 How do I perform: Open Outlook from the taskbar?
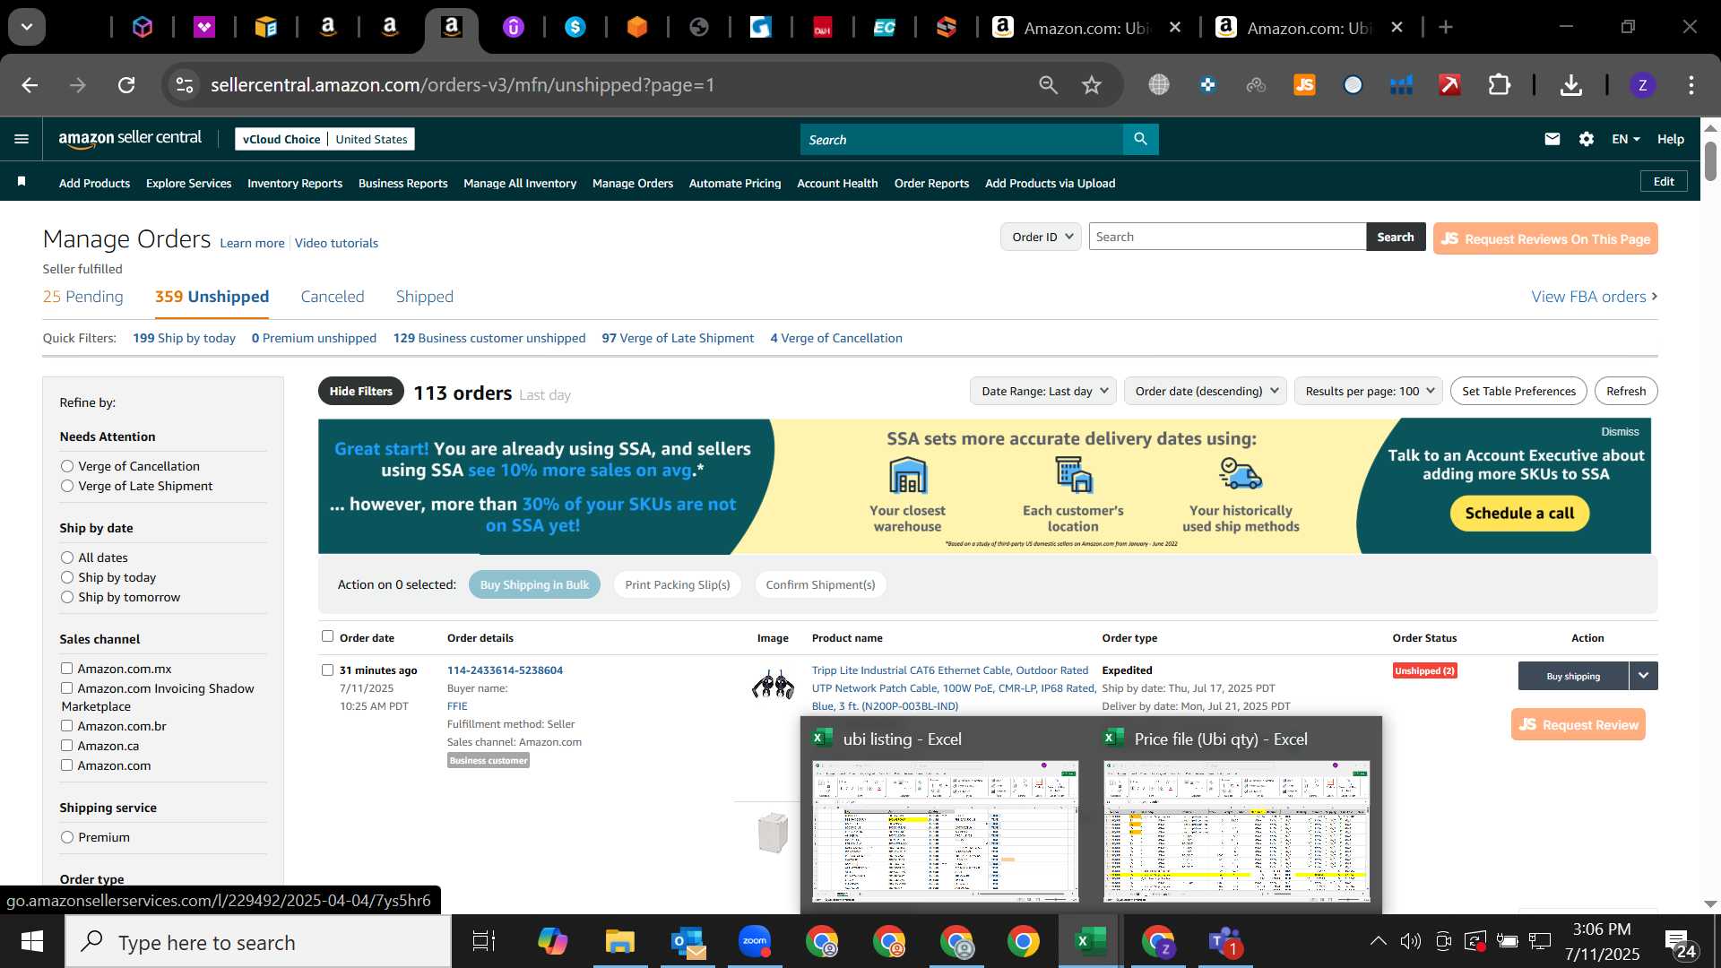click(688, 941)
